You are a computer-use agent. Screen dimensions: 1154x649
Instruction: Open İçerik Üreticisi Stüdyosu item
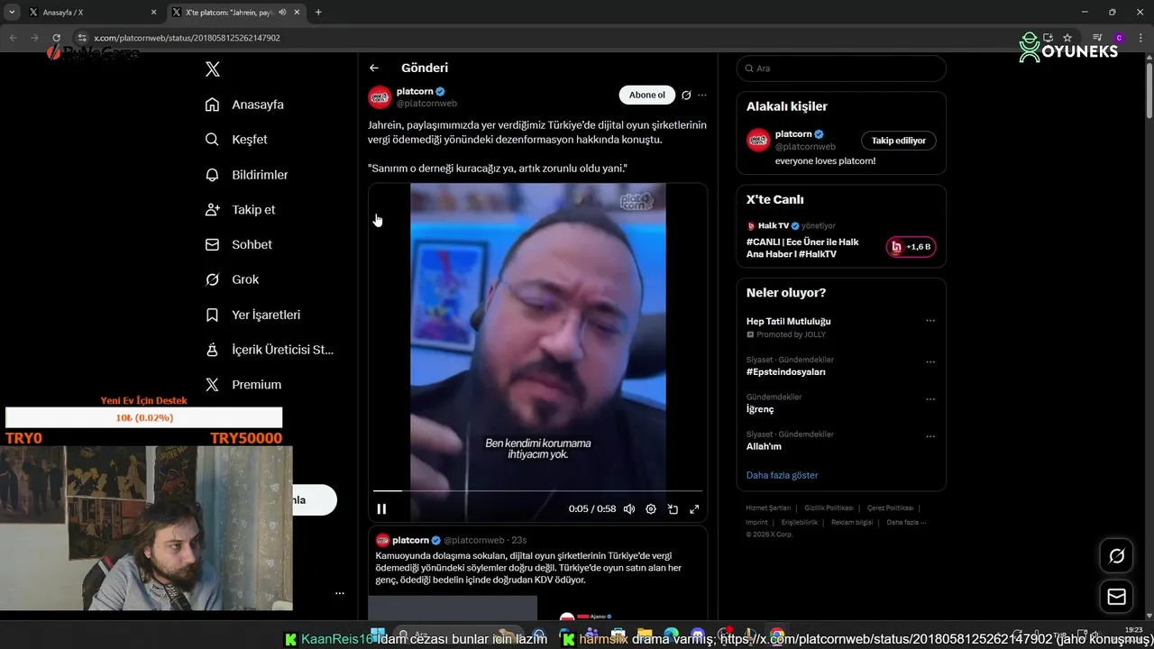point(270,350)
